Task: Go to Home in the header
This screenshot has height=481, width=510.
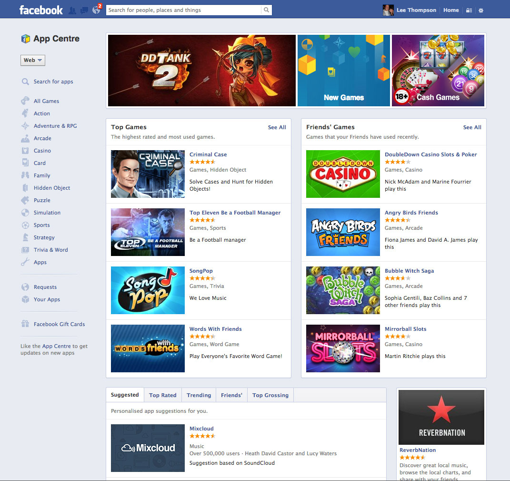Action: coord(451,10)
